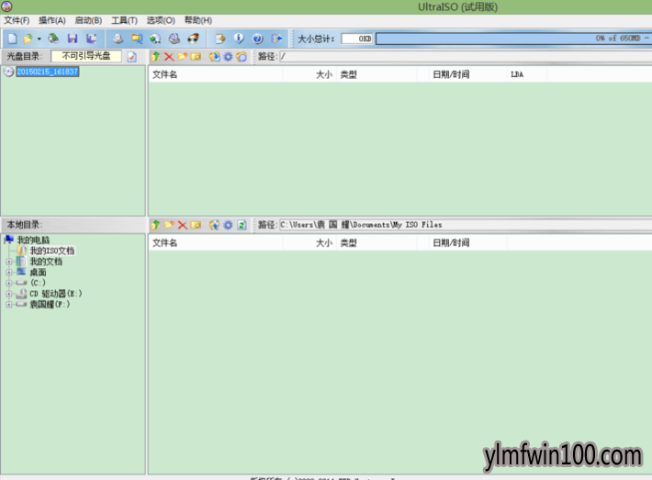
Task: Click the 不可引导光盘 boot type field
Action: pos(86,56)
